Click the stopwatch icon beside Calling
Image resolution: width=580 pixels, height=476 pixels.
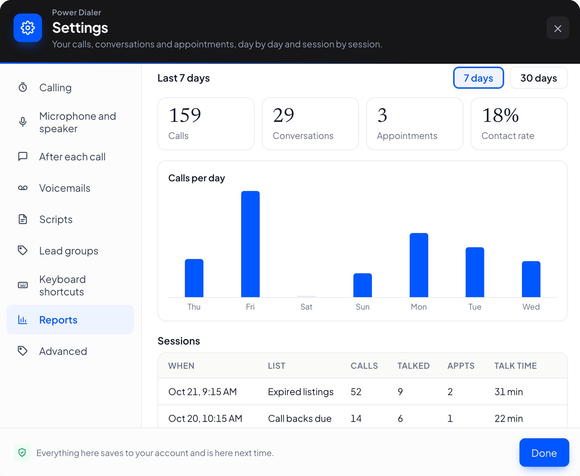coord(23,87)
